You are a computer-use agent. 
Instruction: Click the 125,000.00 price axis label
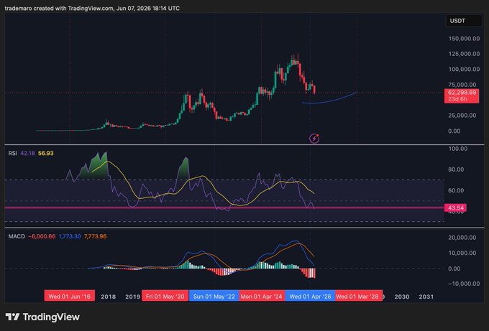click(464, 54)
